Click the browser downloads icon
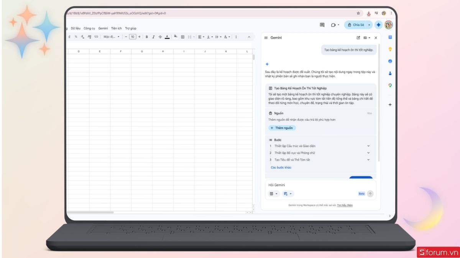460x258 pixels. coord(369,13)
